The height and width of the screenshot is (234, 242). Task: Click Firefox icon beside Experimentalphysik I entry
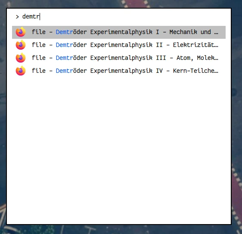point(21,32)
